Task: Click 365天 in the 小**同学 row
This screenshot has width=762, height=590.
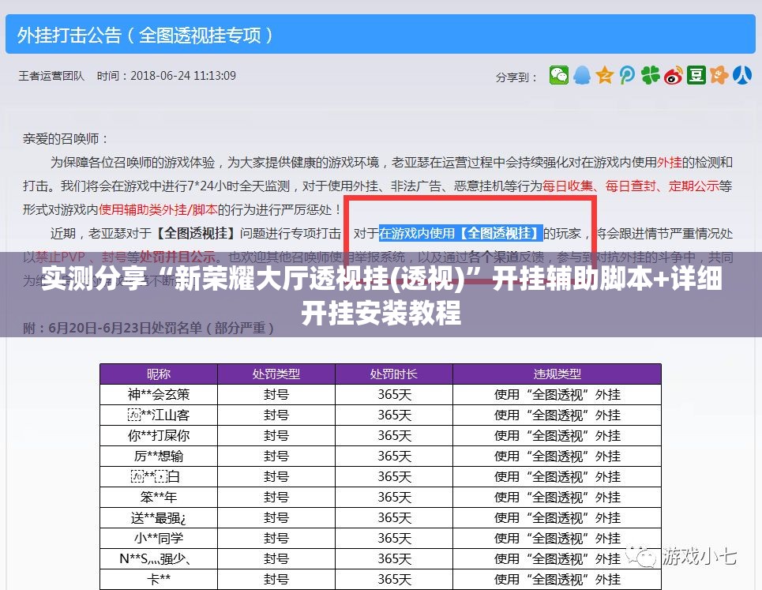Action: (x=394, y=538)
